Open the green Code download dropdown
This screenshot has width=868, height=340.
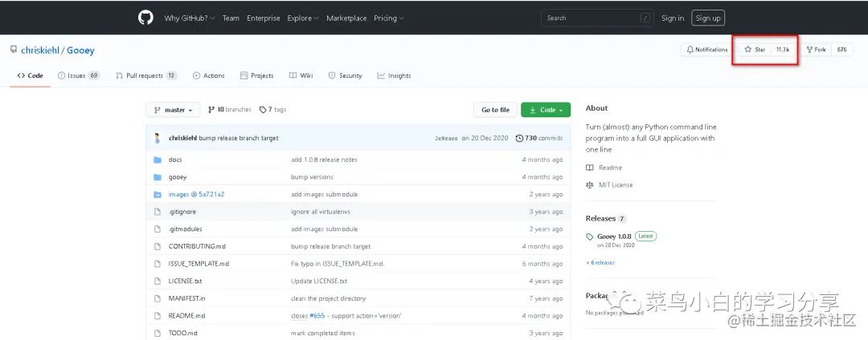pyautogui.click(x=546, y=110)
